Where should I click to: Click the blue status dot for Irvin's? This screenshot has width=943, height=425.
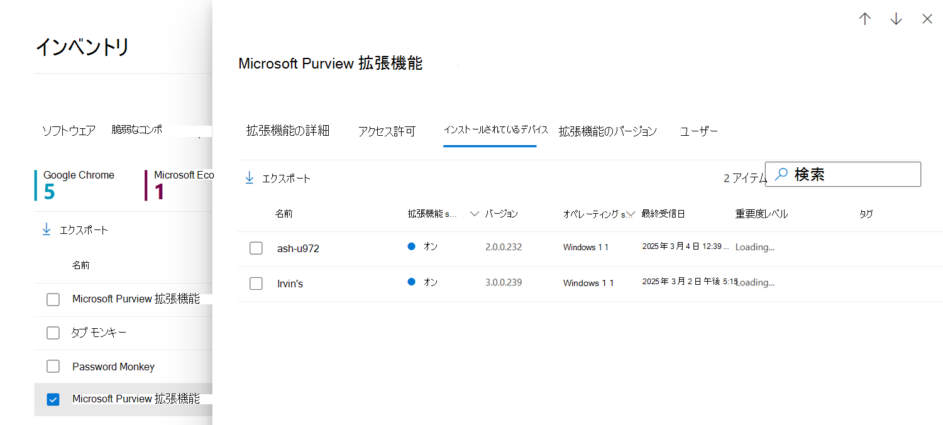[x=412, y=282]
